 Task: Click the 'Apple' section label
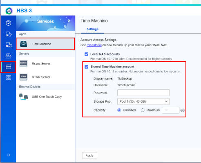(22, 34)
